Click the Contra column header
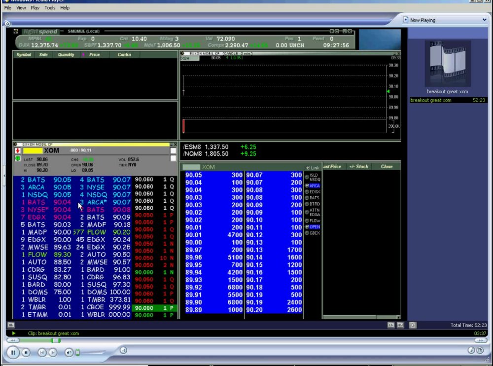 pyautogui.click(x=124, y=54)
